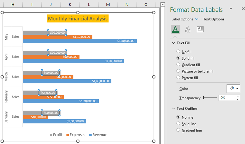Click the $1,80,000.00 revenue label
Viewport: 245px width, 144px height.
click(126, 41)
